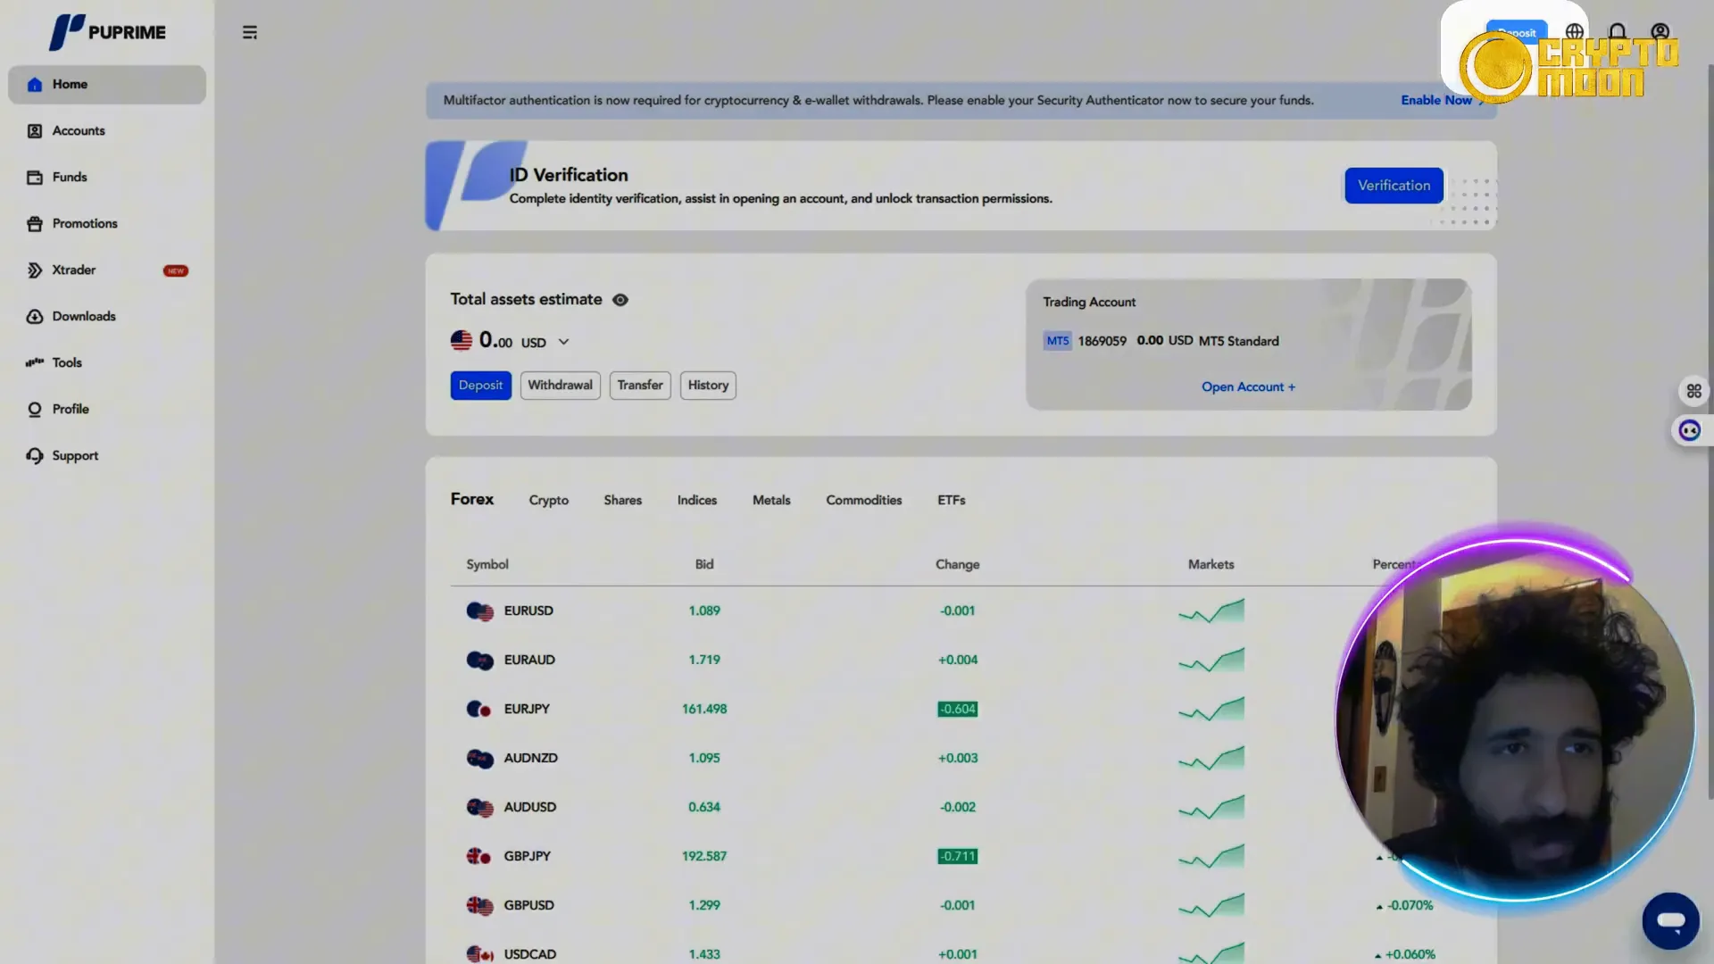Viewport: 1714px width, 964px height.
Task: Click the AUDUSD bid 0.634
Action: (x=704, y=807)
